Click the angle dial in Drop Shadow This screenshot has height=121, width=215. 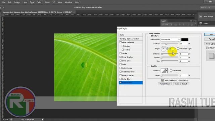click(x=164, y=48)
